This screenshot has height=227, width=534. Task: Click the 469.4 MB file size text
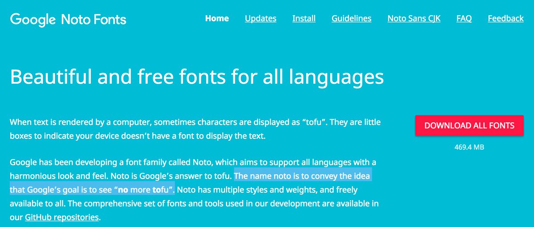click(469, 147)
